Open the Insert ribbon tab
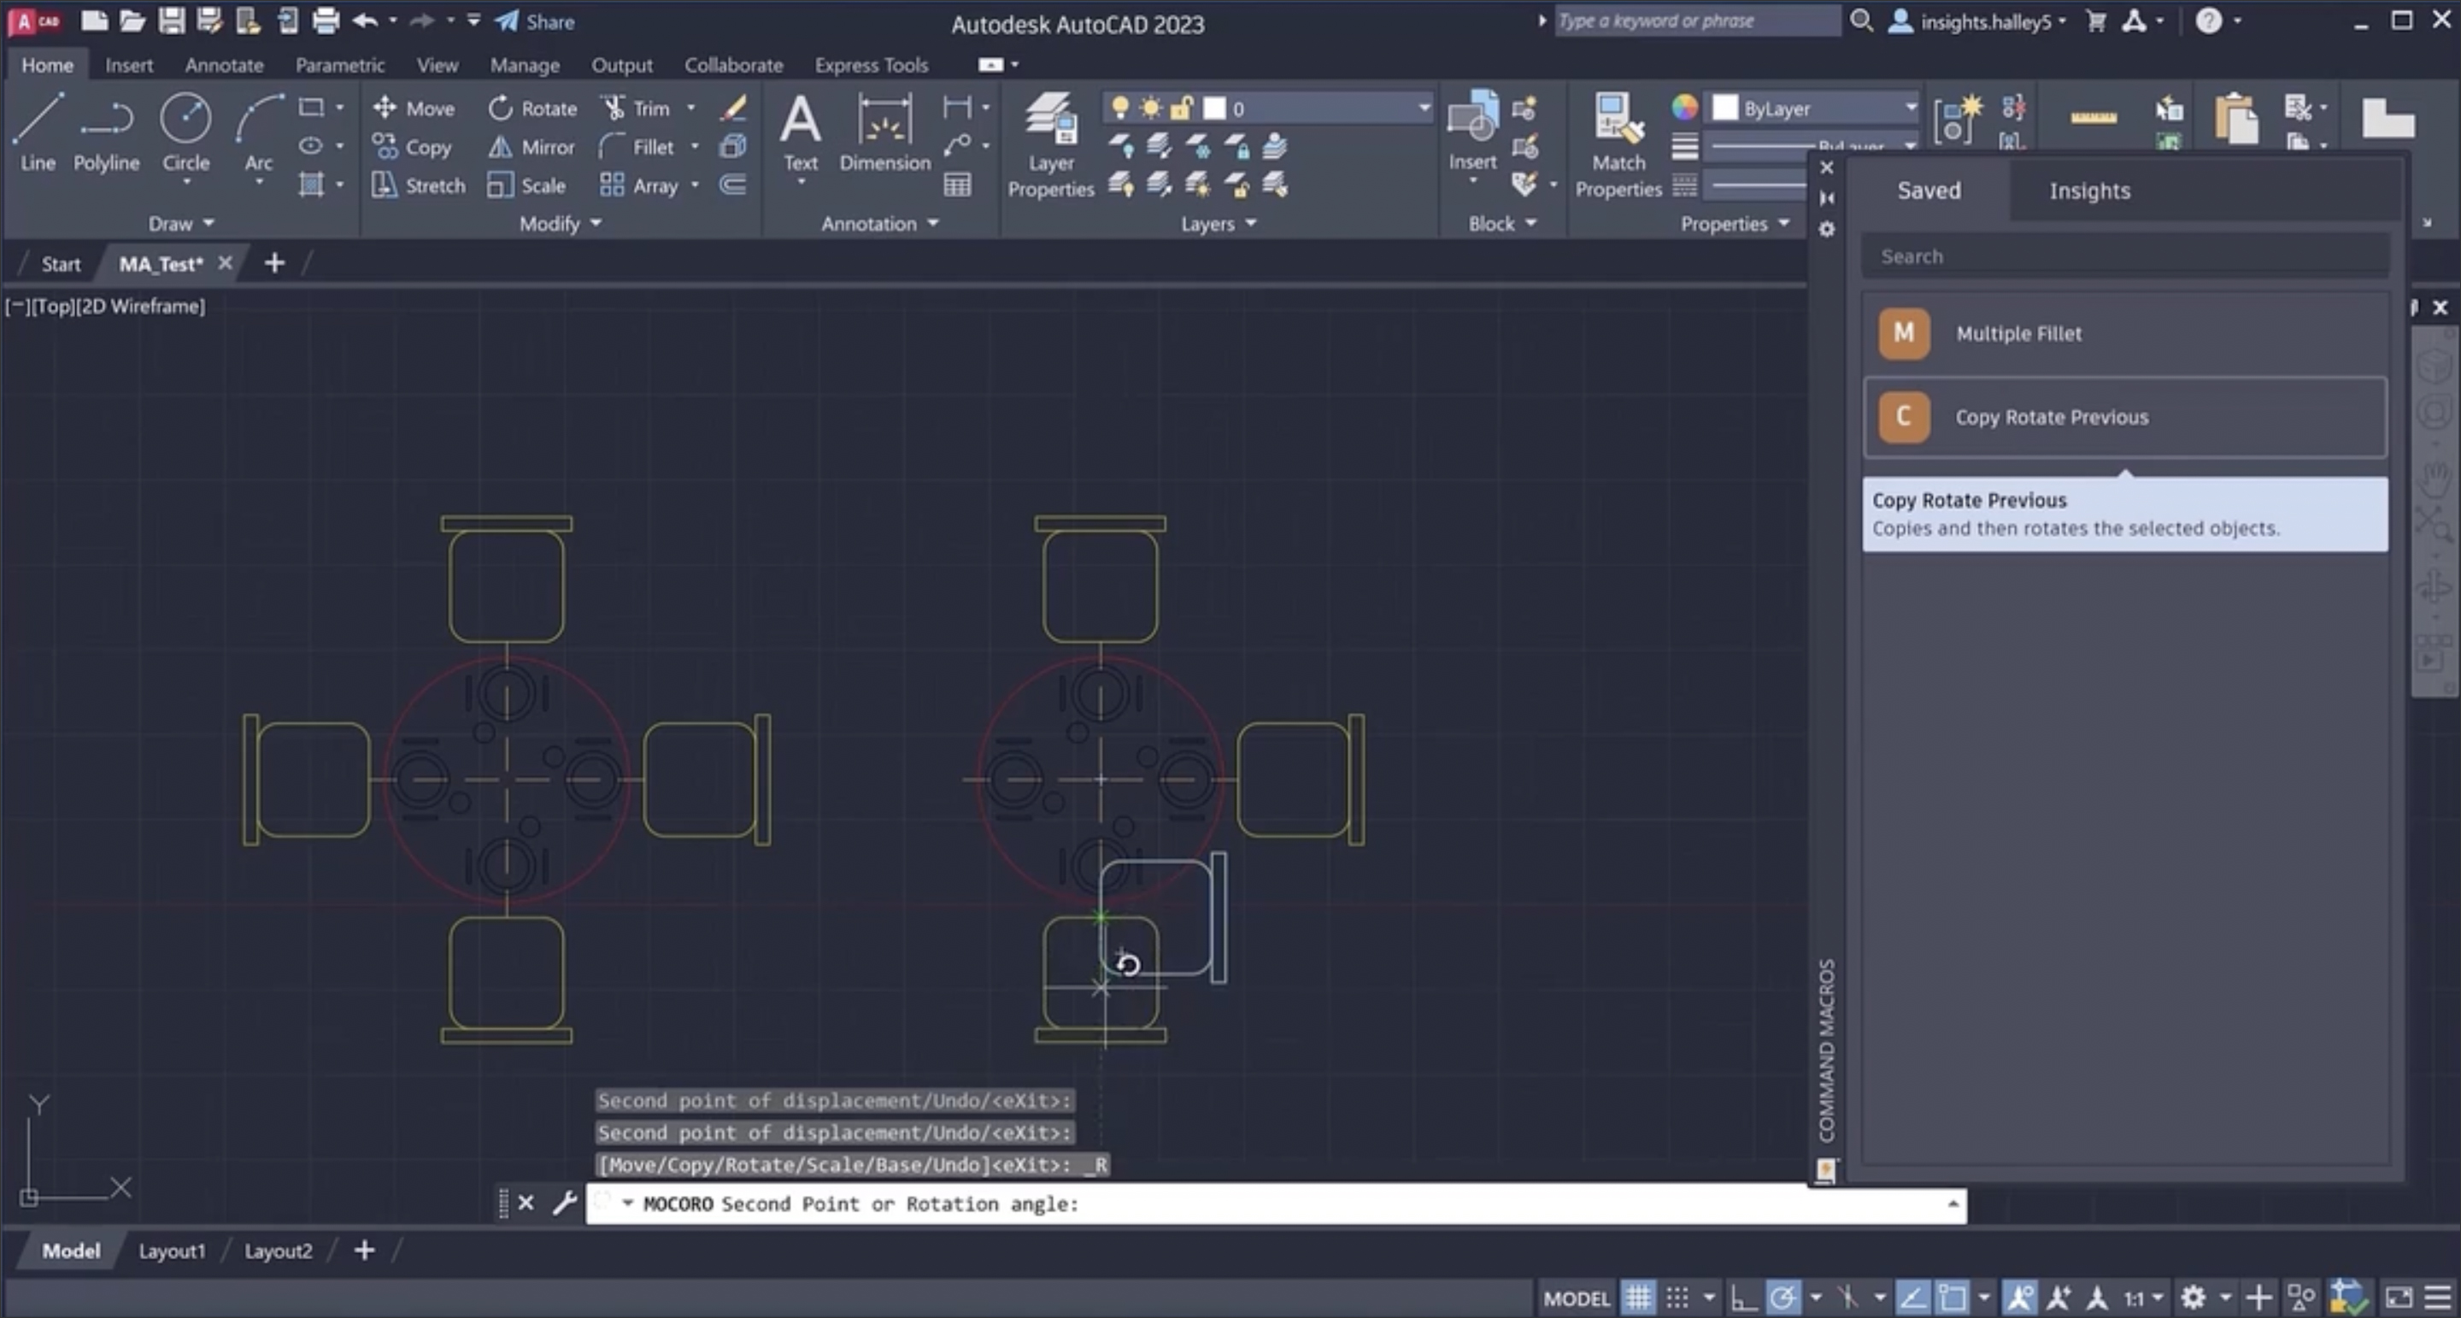Image resolution: width=2461 pixels, height=1318 pixels. point(129,64)
